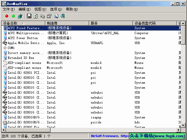Viewport: 187px width, 140px height.
Task: Click the horizontal scrollbar thumb
Action: point(28,130)
